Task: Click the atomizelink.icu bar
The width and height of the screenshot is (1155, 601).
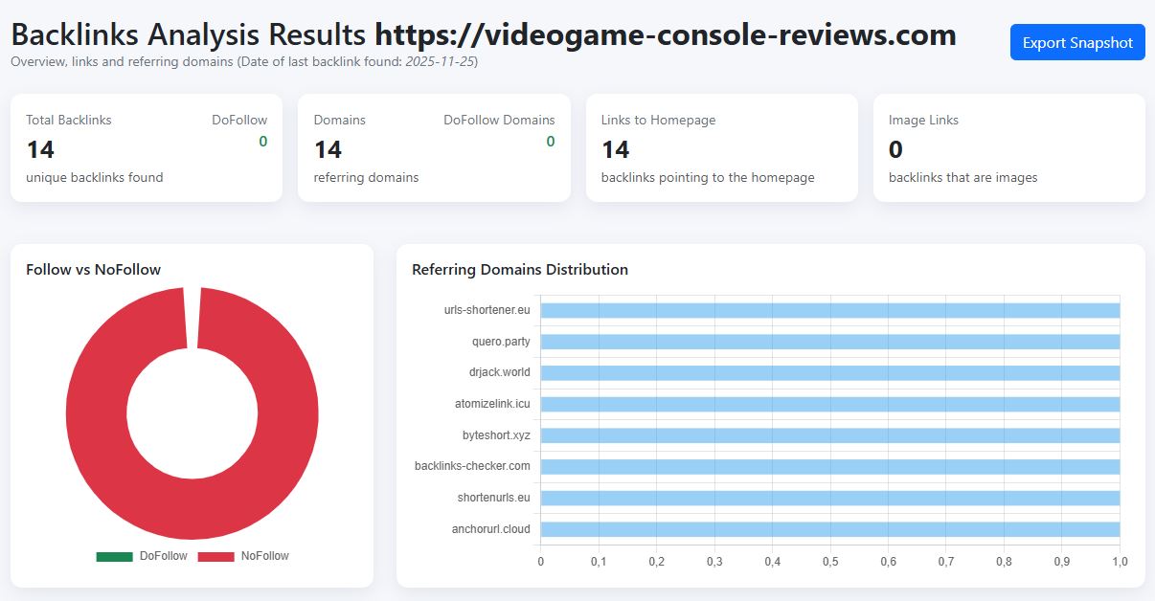Action: point(829,404)
